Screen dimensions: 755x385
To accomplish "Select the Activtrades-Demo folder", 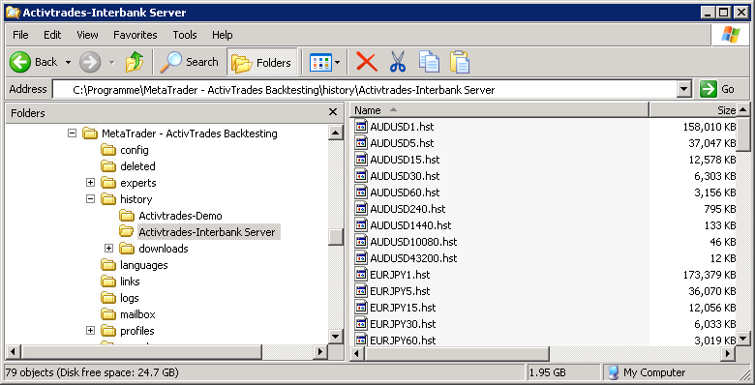I will tap(171, 216).
